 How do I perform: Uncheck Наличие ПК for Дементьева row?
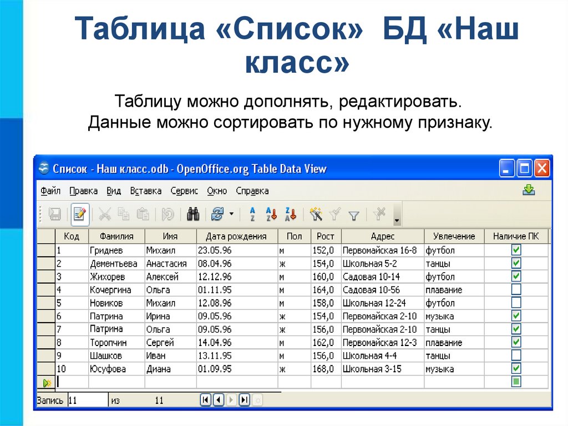tap(516, 263)
